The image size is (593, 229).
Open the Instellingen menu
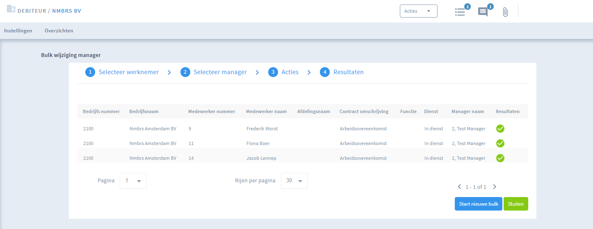[x=18, y=31]
